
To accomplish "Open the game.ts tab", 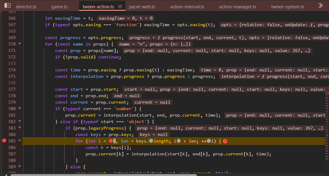I will [59, 7].
